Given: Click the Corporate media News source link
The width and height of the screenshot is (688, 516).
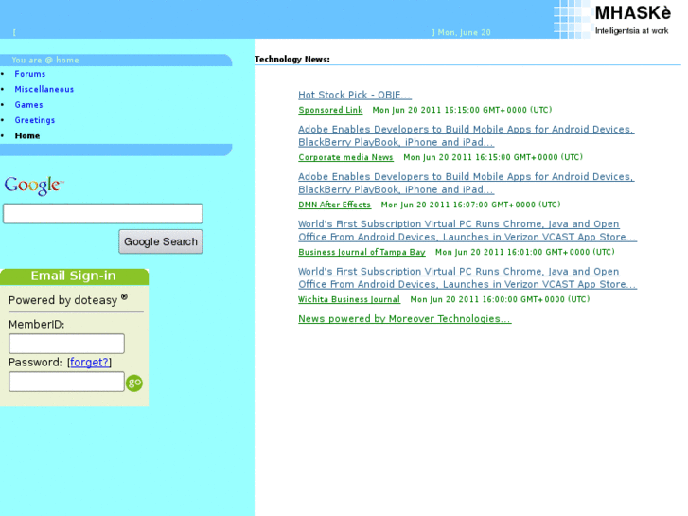Looking at the screenshot, I should pyautogui.click(x=345, y=157).
